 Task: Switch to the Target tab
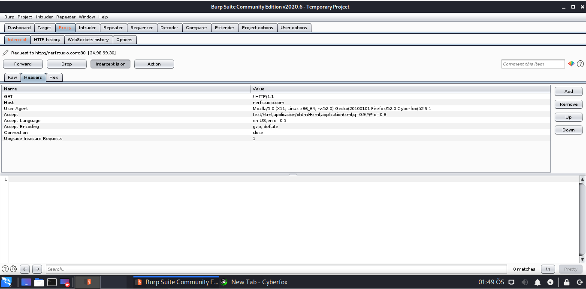click(44, 27)
